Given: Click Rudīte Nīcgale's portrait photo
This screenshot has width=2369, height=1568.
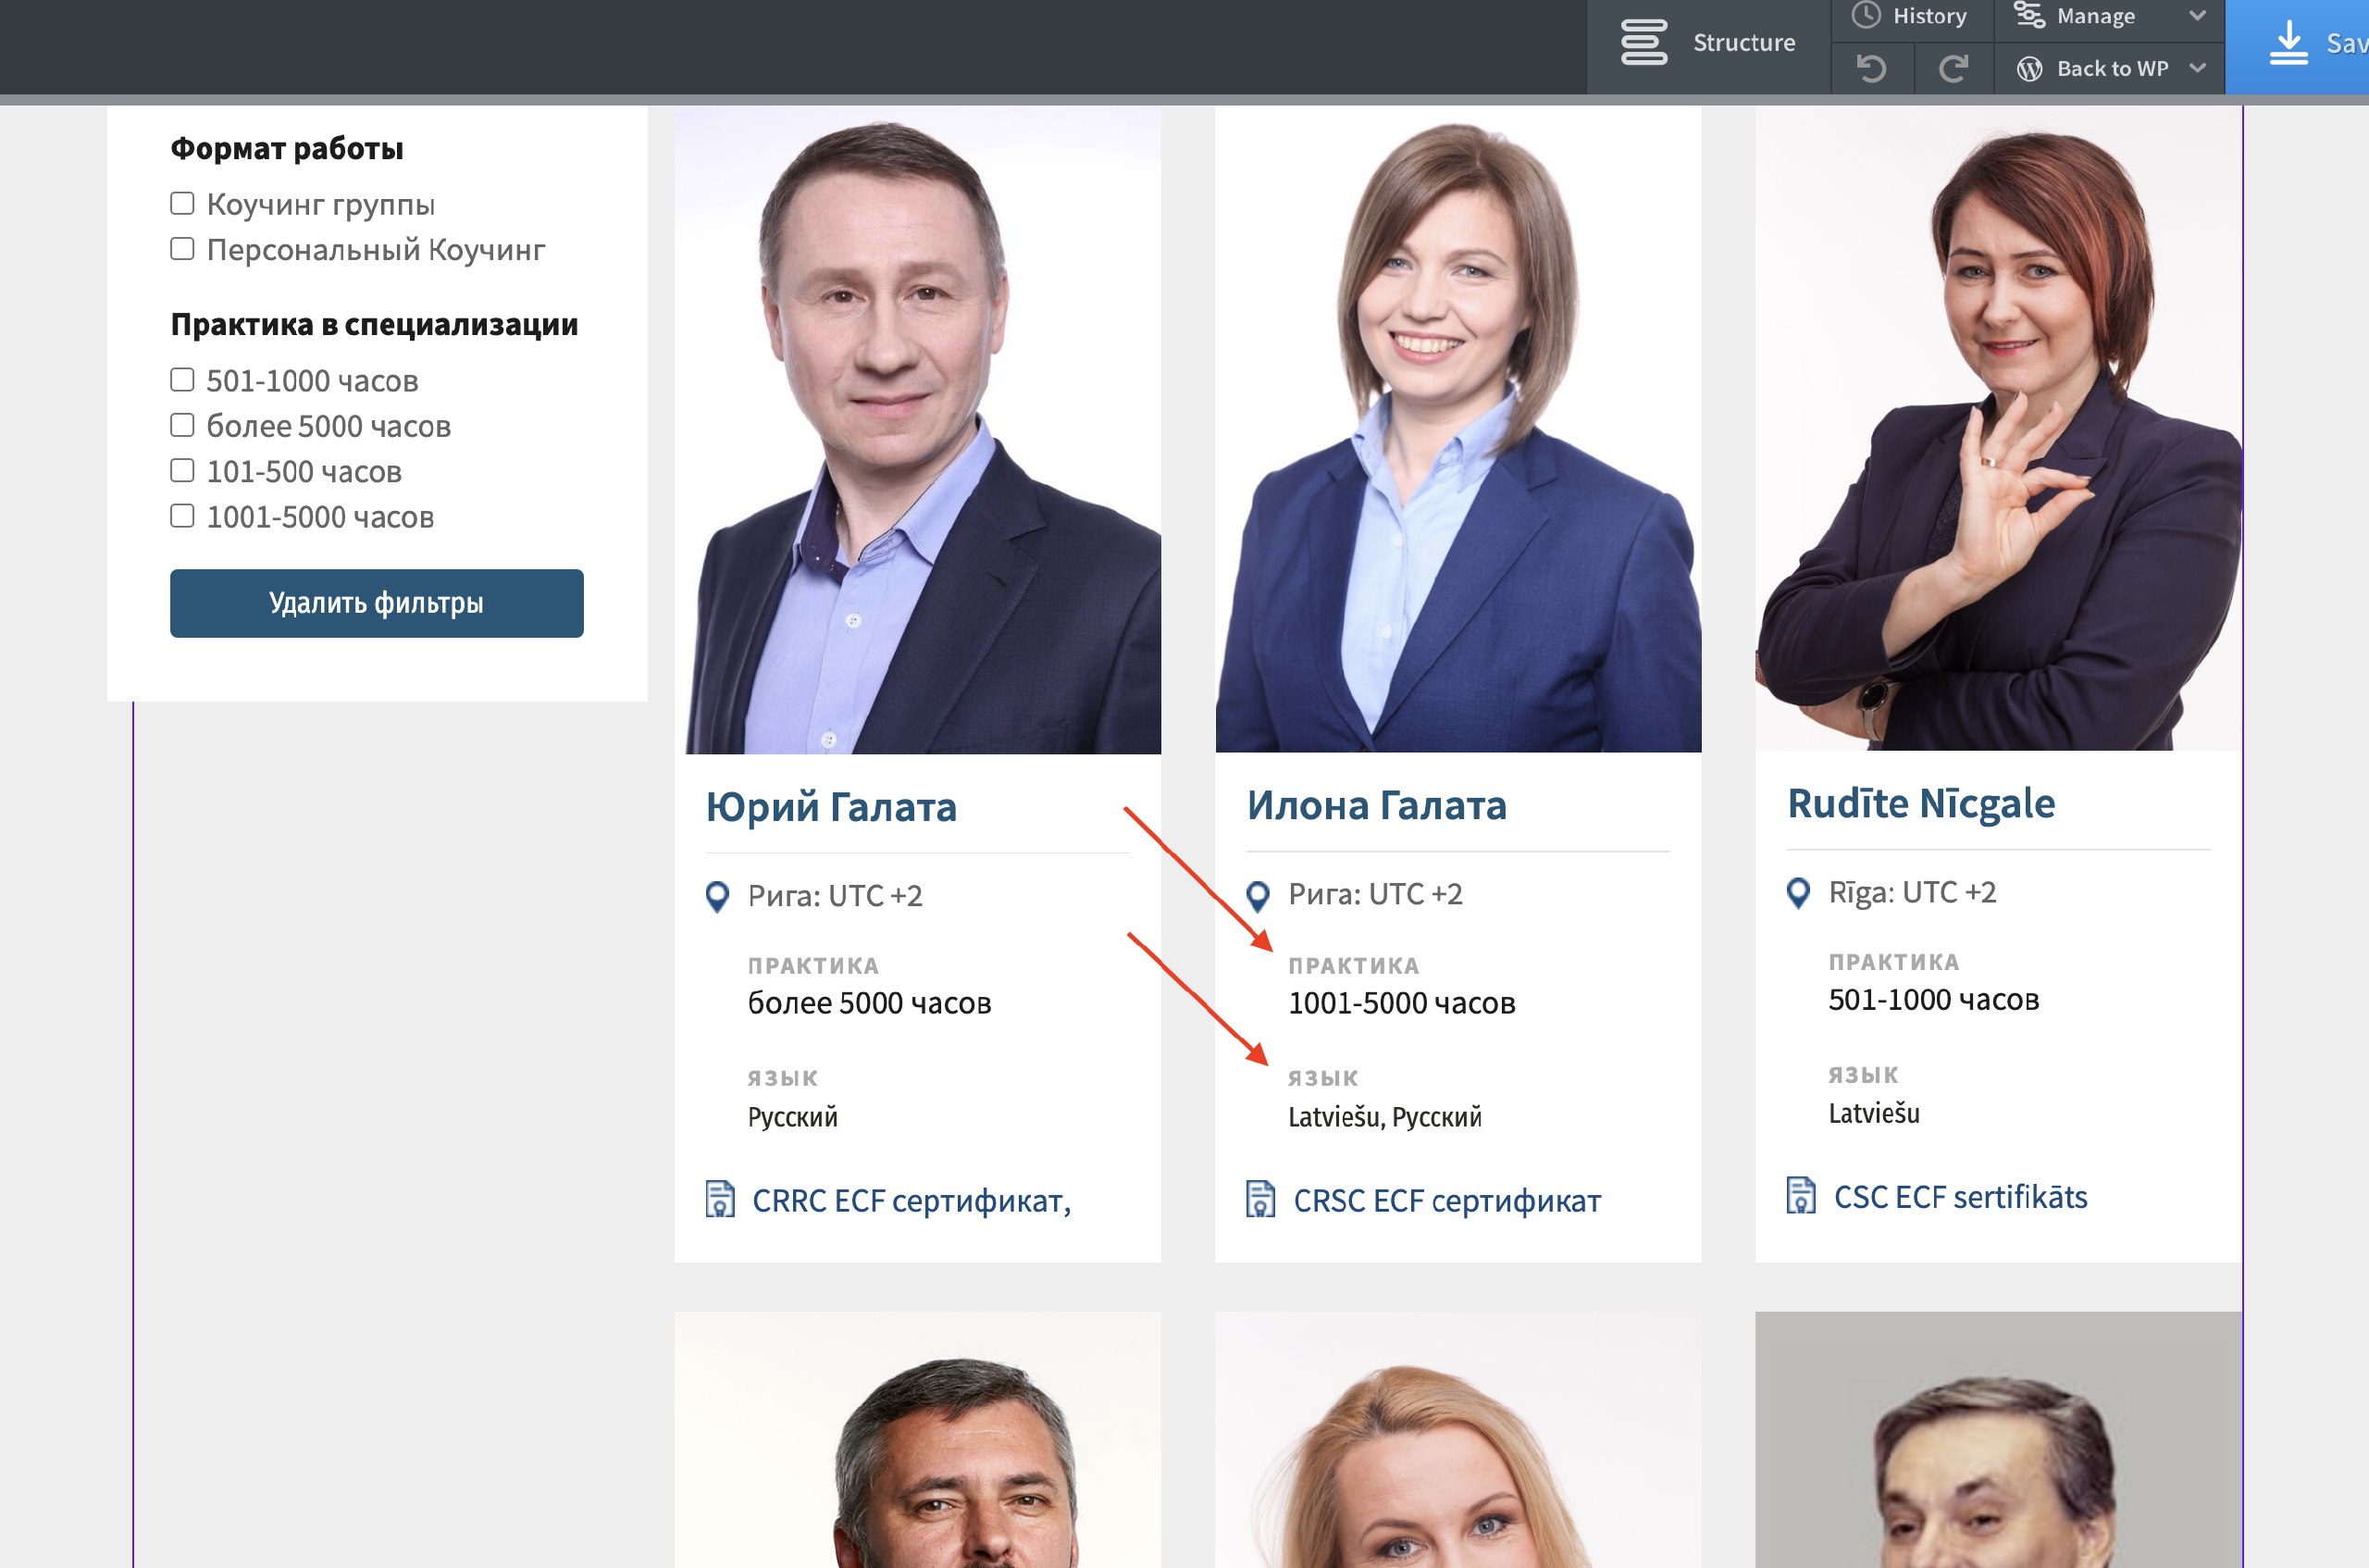Looking at the screenshot, I should pos(1998,428).
